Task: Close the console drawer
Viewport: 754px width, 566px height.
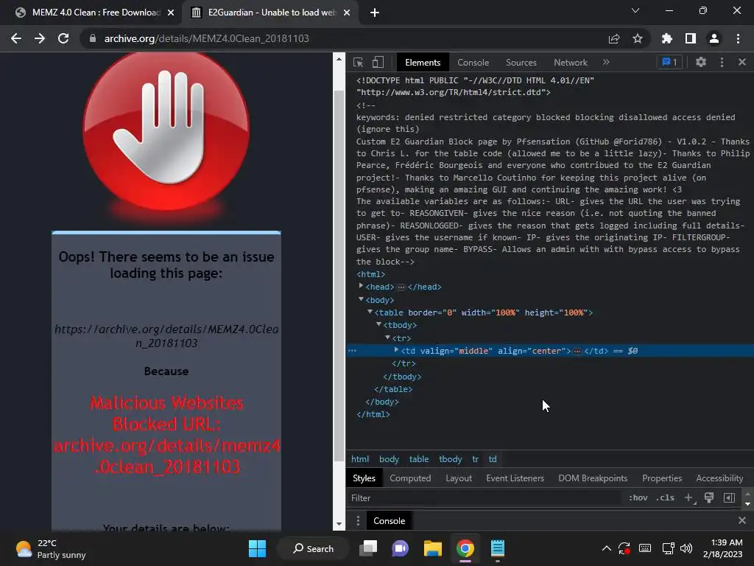Action: [x=742, y=520]
